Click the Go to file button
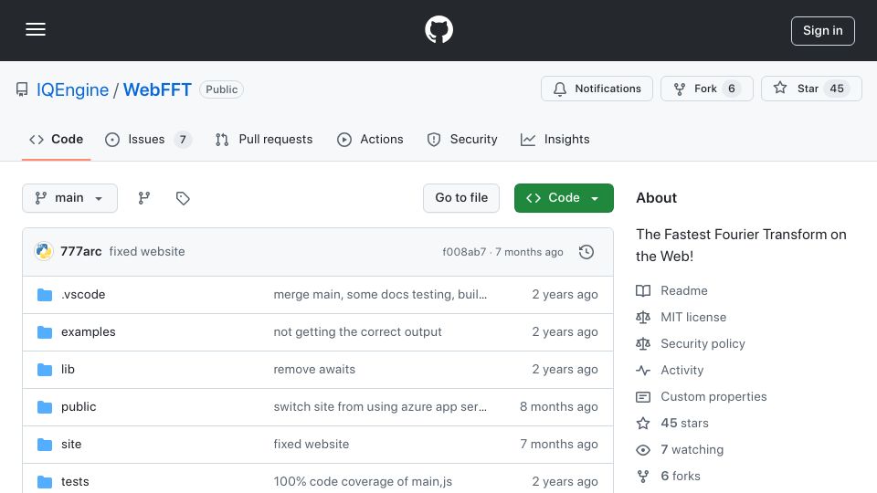The height and width of the screenshot is (493, 877). pos(461,198)
